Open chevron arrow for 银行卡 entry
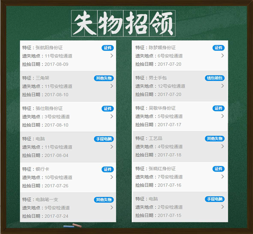 pyautogui.click(x=112, y=177)
